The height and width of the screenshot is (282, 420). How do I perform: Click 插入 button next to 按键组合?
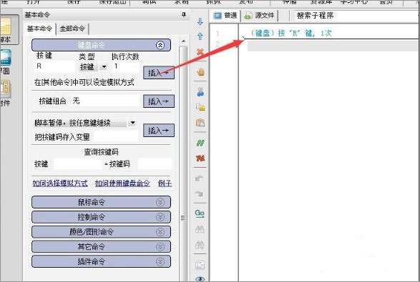[159, 101]
